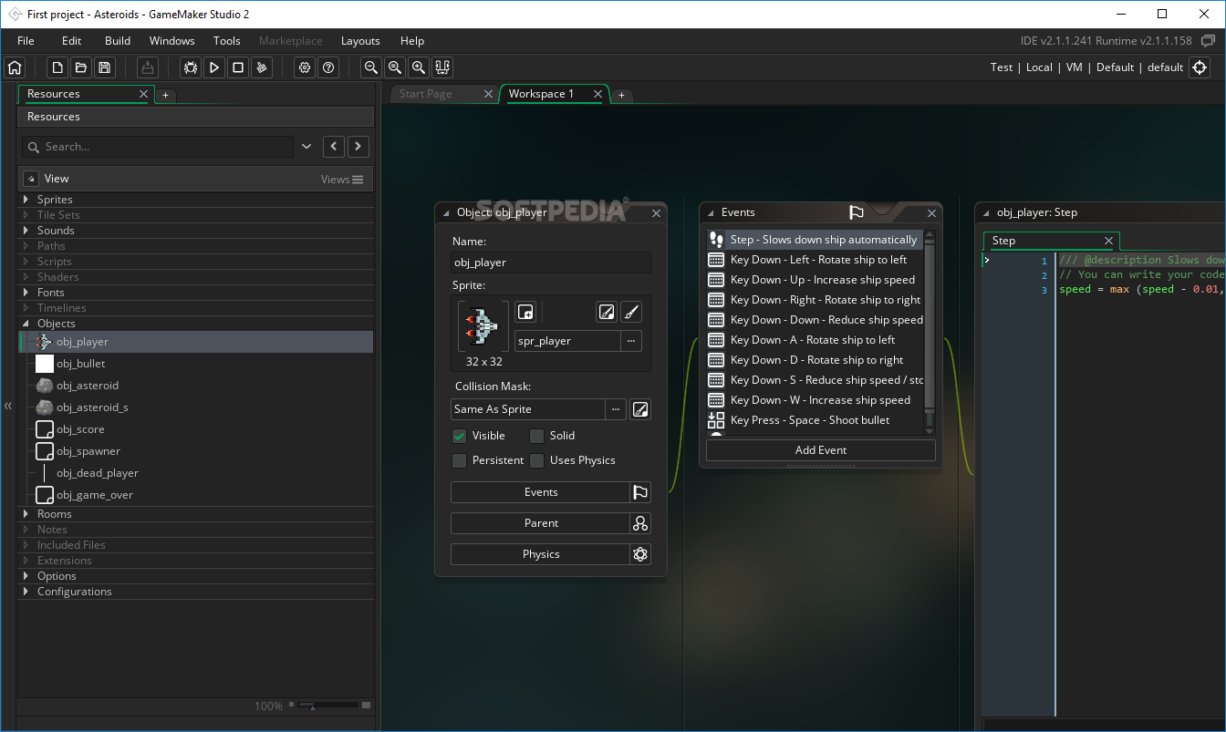The width and height of the screenshot is (1226, 732).
Task: Click the Events button in object editor
Action: [x=541, y=492]
